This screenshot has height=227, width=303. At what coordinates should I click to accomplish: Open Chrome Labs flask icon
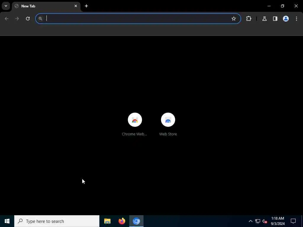pyautogui.click(x=264, y=19)
